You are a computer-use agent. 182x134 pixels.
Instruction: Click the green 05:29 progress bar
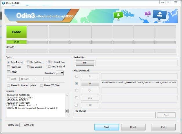tap(16, 42)
